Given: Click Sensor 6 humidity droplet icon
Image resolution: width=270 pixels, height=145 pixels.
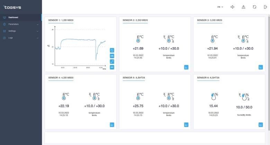Looking at the screenshot, I should [214, 96].
